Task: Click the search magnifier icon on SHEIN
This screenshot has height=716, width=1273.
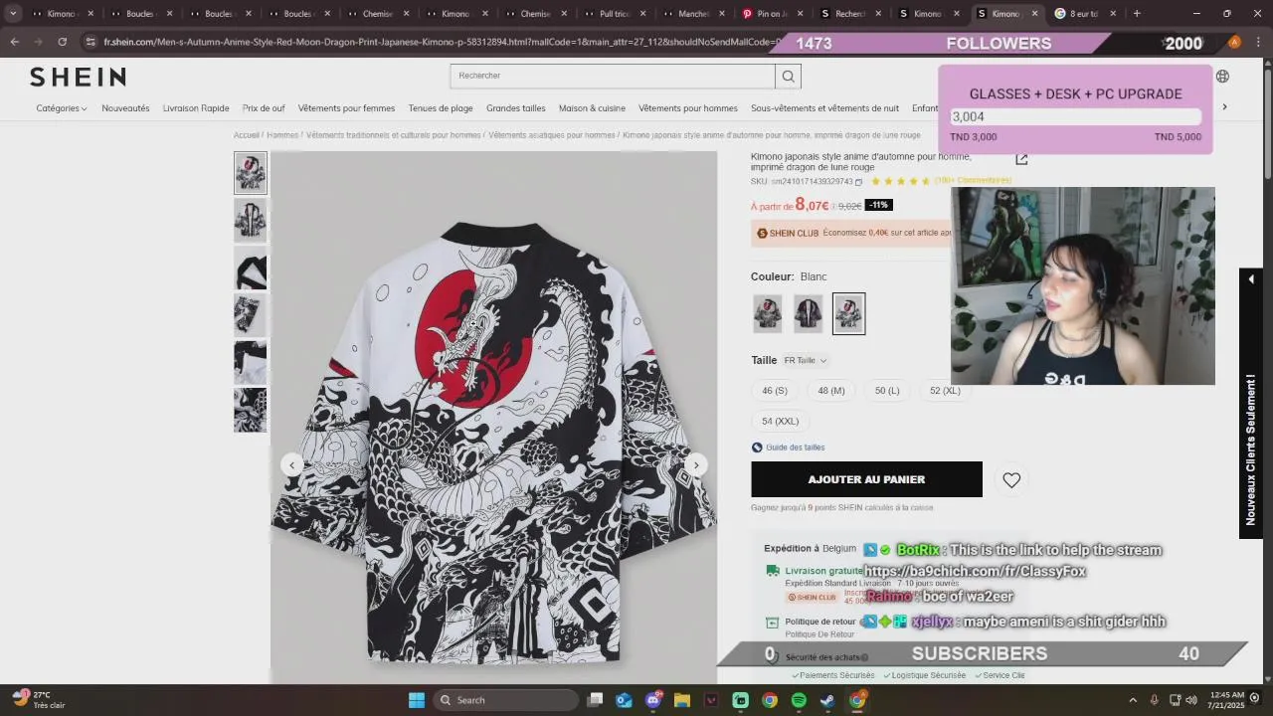Action: (x=788, y=77)
